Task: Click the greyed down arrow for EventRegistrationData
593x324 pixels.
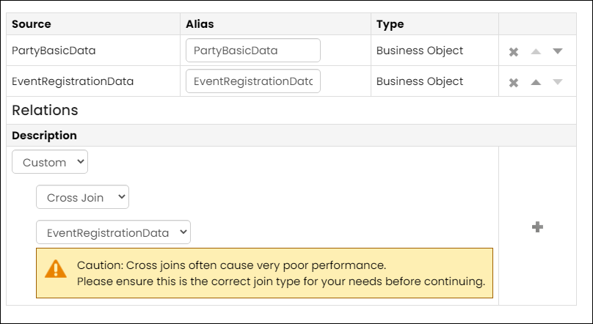Action: [x=558, y=82]
